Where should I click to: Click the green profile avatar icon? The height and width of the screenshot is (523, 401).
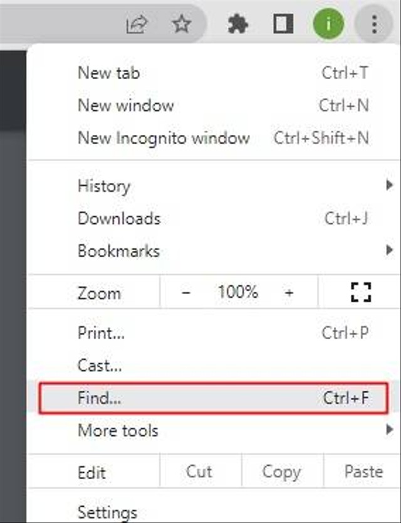pyautogui.click(x=328, y=24)
